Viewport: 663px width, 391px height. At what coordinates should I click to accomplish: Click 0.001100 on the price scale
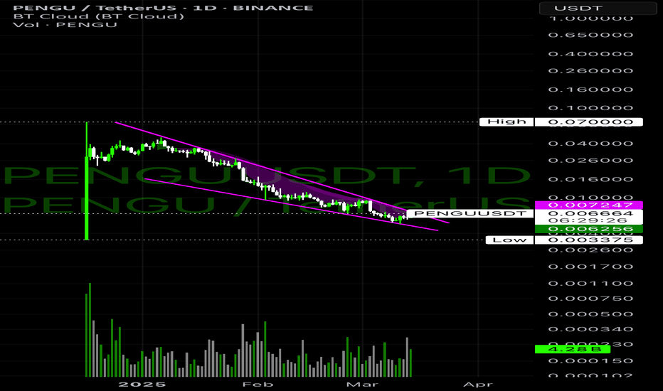[x=590, y=283]
